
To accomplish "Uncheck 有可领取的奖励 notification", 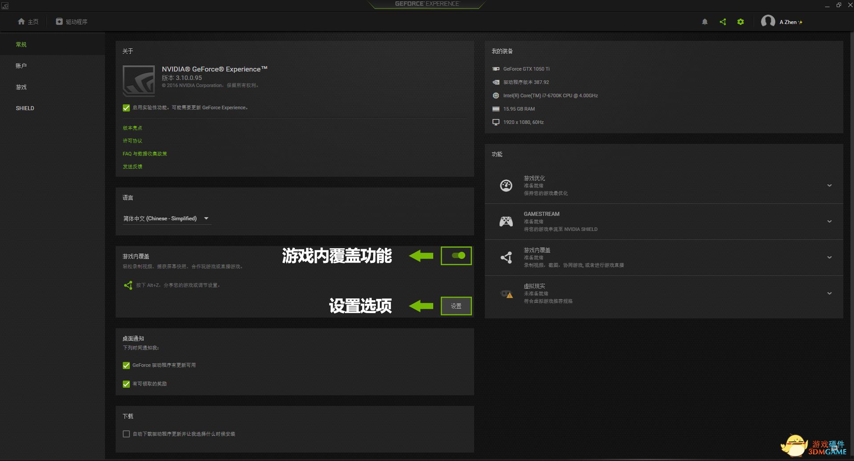I will pyautogui.click(x=126, y=384).
